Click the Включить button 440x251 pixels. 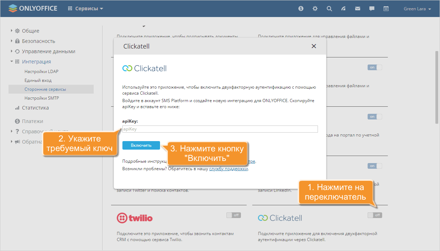coord(141,145)
